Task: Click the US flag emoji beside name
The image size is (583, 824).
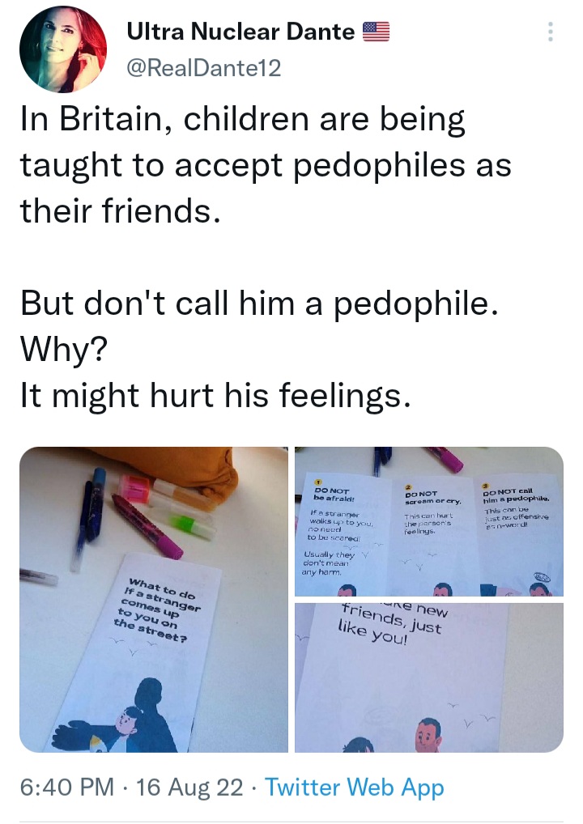Action: [x=376, y=32]
